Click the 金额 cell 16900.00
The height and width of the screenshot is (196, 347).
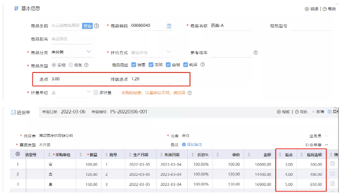(263, 185)
